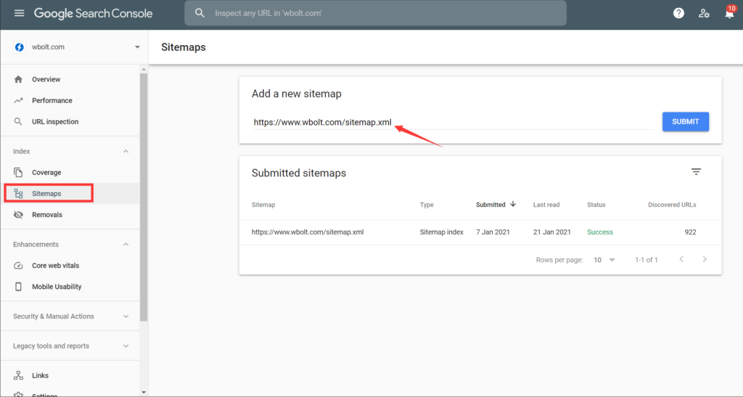Open the Performance menu item
The height and width of the screenshot is (397, 743).
52,101
